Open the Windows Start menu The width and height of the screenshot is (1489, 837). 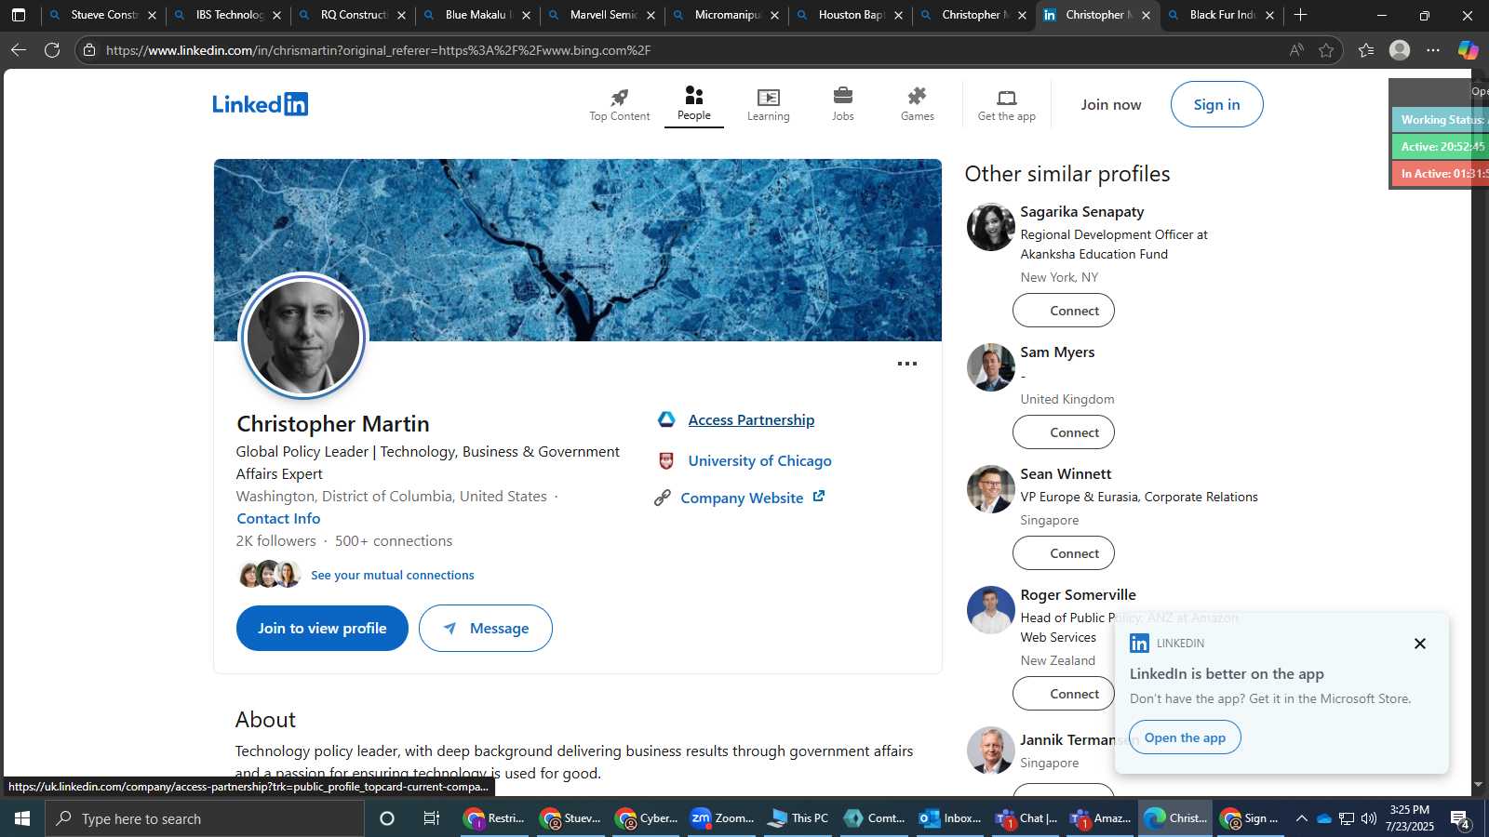22,818
